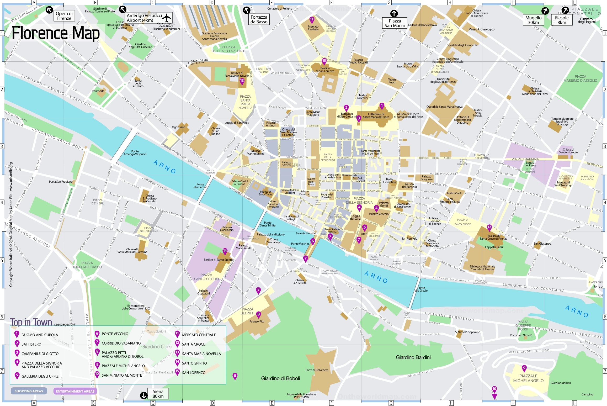The width and height of the screenshot is (607, 406).
Task: Click the Florence Map title
Action: (56, 33)
